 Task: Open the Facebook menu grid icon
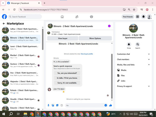click(138, 17)
